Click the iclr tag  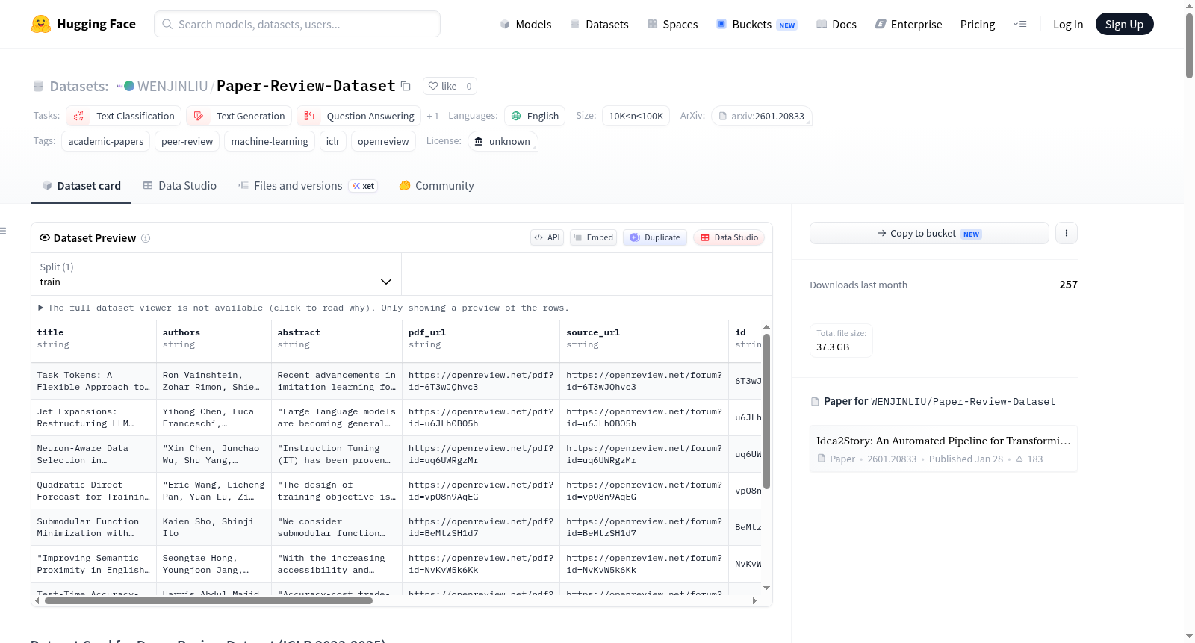(x=332, y=141)
